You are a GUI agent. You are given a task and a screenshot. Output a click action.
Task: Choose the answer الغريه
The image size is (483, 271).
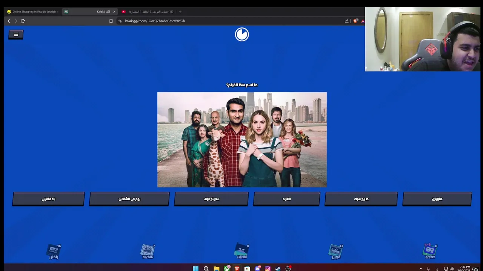287,199
